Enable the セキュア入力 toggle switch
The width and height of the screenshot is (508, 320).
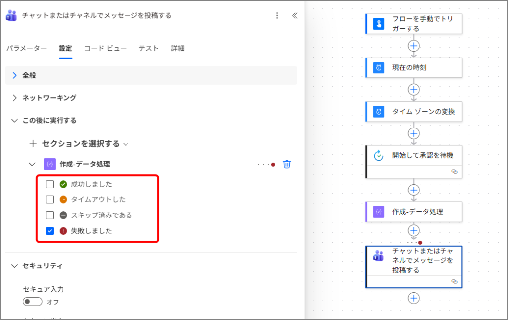coord(33,302)
